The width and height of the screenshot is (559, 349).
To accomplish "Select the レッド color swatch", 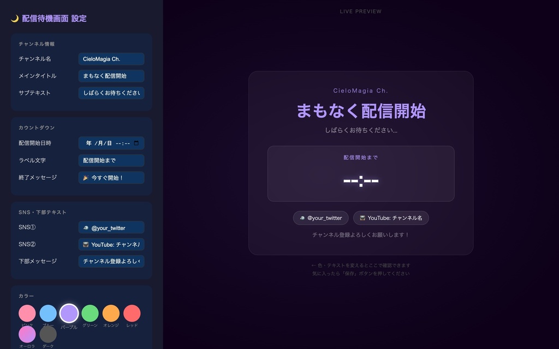I will coord(132,314).
